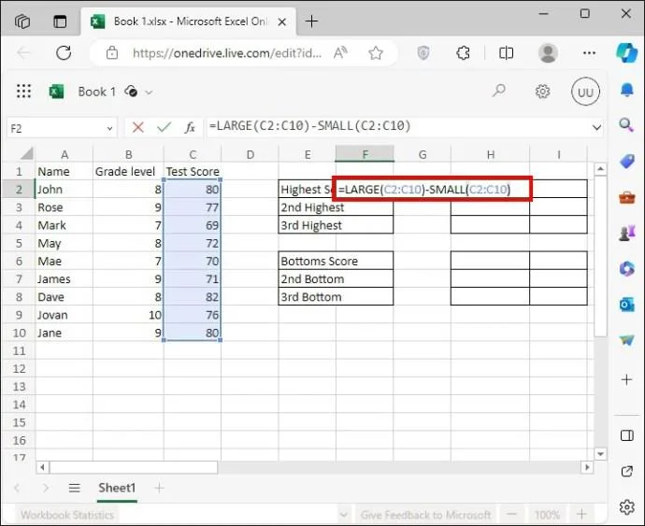The height and width of the screenshot is (526, 645).
Task: Open Give Feedback to Microsoft link
Action: [425, 515]
